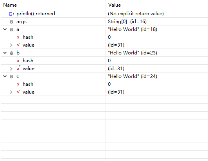The height and width of the screenshot is (161, 208).
Task: Collapse variable a in the tree
Action: point(5,29)
